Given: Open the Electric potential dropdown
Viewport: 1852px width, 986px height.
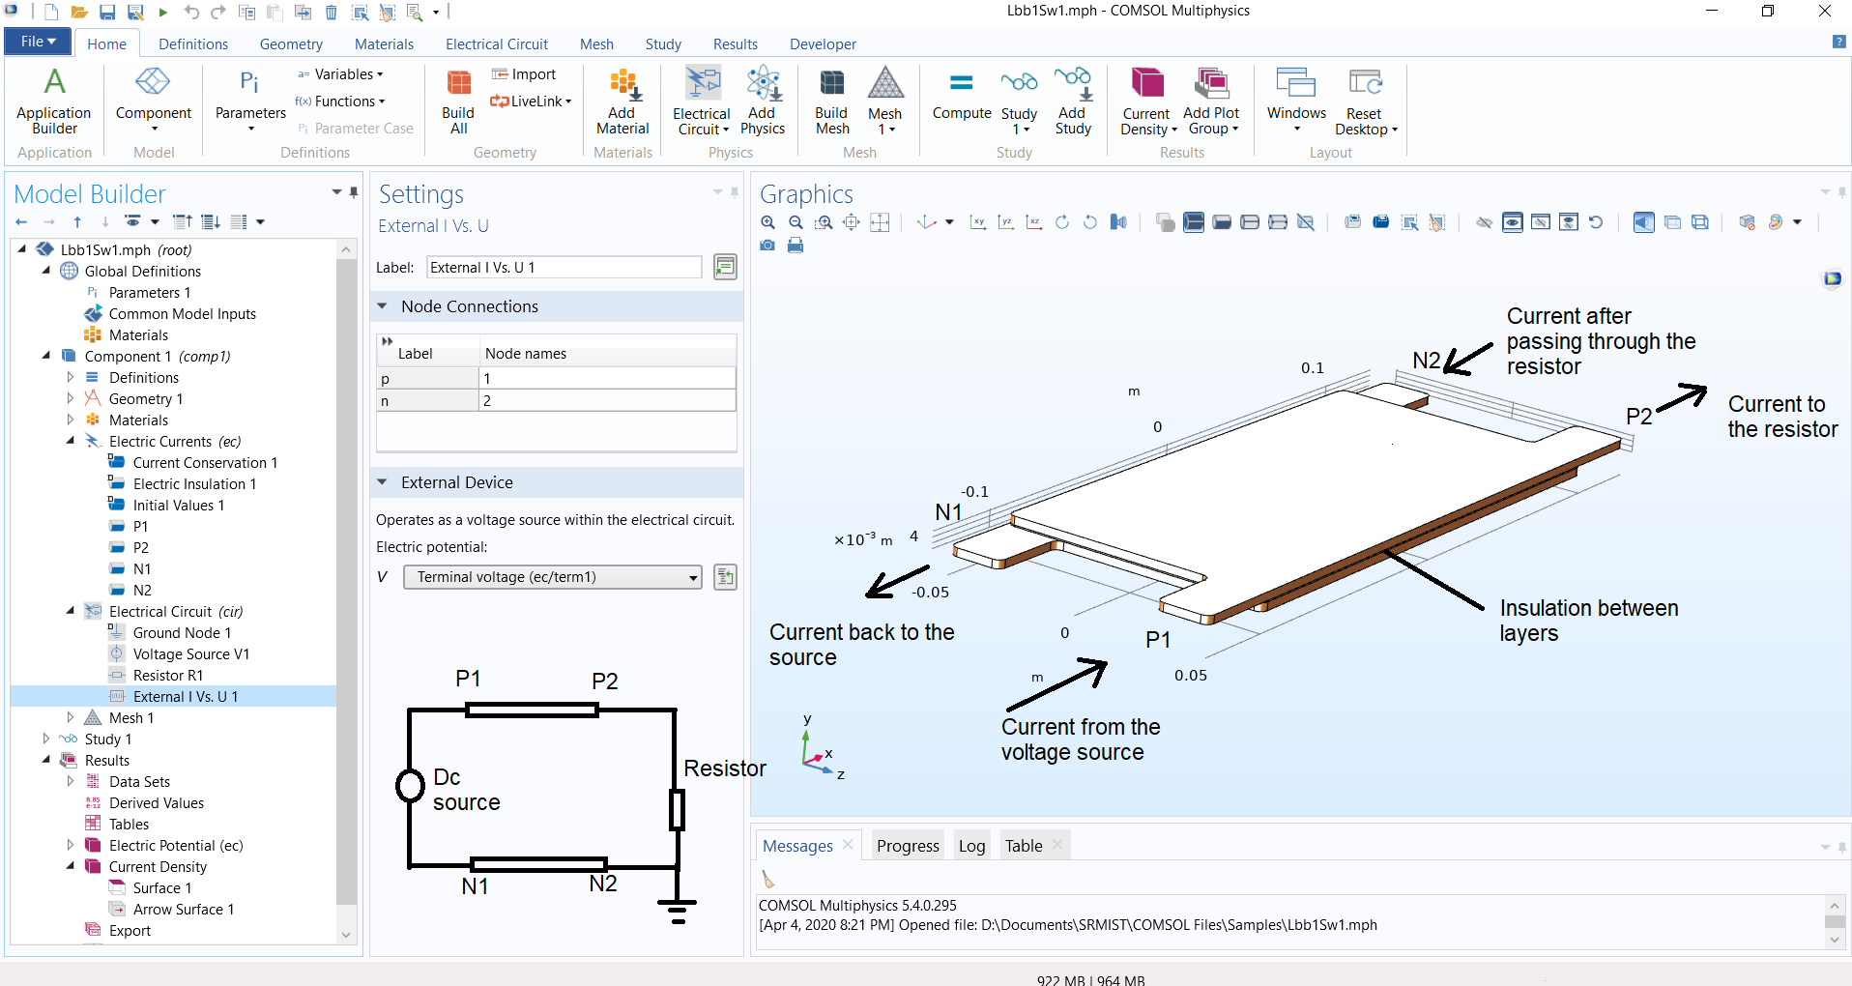Looking at the screenshot, I should 553,577.
